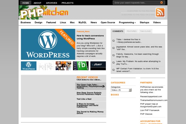
Task: Open the Open Source category
Action: (108, 22)
